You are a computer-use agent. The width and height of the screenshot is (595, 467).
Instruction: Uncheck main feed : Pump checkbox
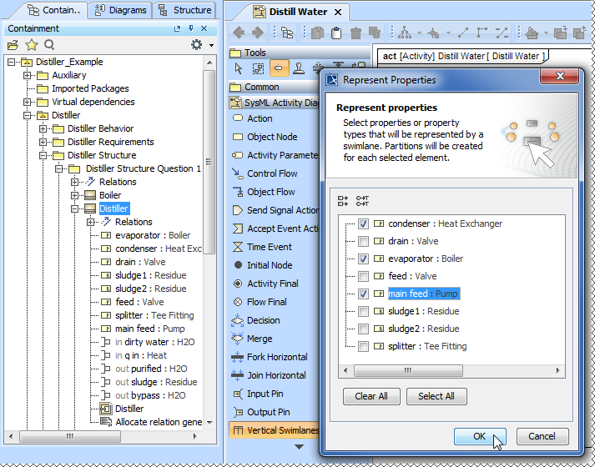coord(363,294)
